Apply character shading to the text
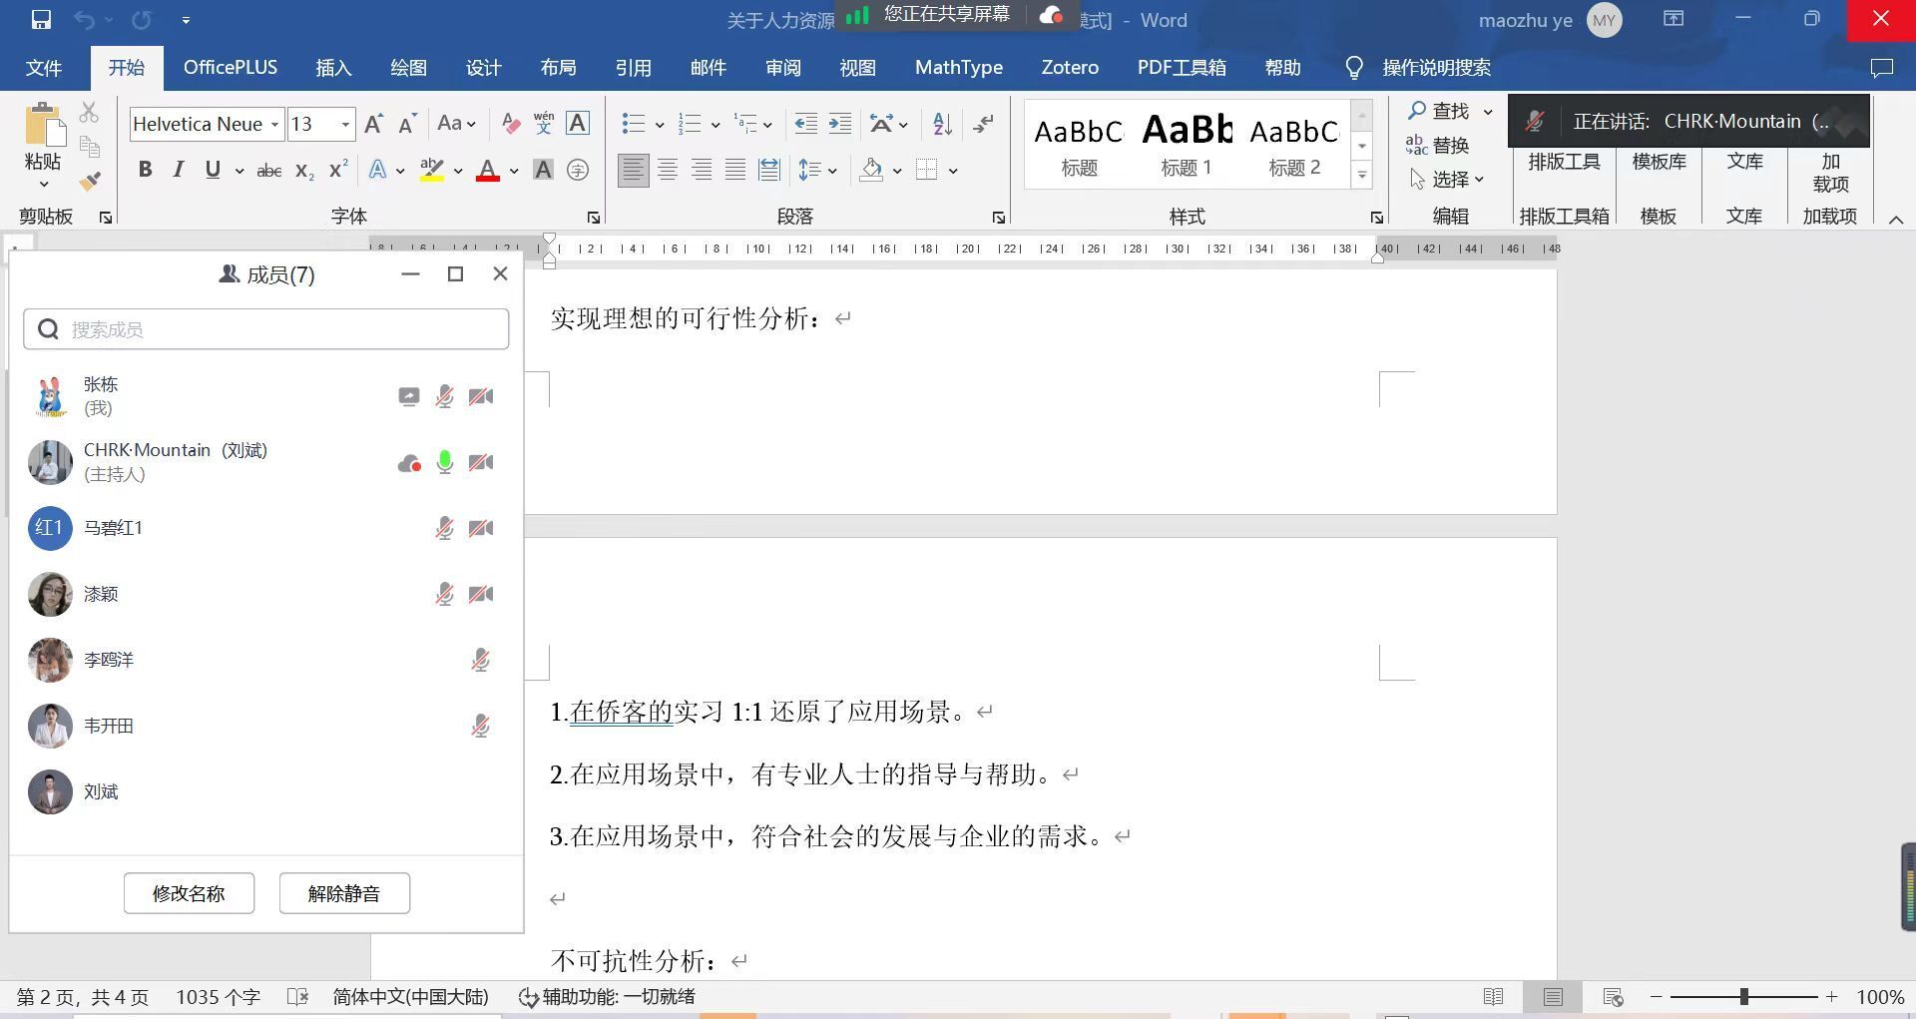 coord(543,170)
